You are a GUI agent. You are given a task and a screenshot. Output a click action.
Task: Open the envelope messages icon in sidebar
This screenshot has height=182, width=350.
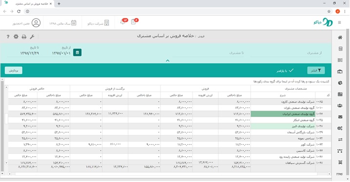pyautogui.click(x=340, y=117)
